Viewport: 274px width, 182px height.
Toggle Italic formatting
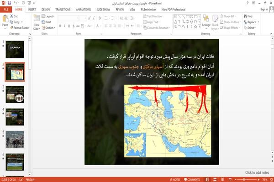[64, 26]
